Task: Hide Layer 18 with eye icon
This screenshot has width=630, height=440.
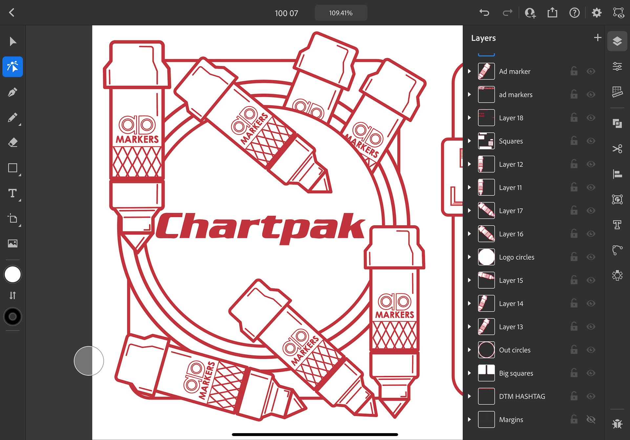Action: point(591,117)
